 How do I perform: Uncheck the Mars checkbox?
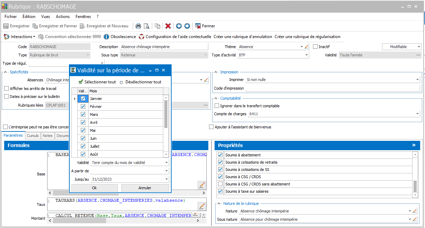(83, 115)
